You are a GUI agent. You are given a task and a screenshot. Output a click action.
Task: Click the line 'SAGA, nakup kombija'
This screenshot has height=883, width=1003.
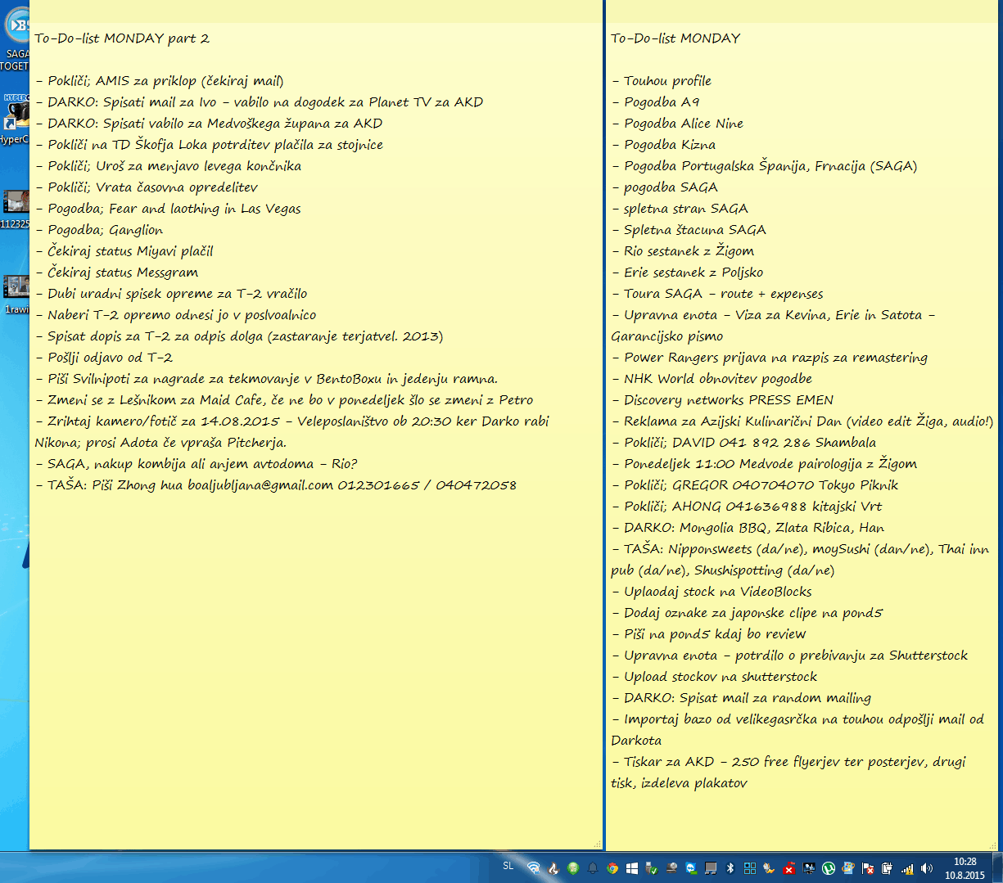coord(197,464)
